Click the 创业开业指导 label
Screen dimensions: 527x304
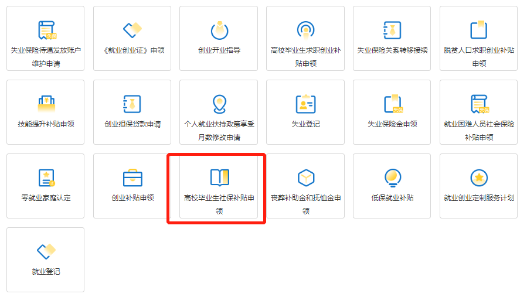pyautogui.click(x=219, y=50)
